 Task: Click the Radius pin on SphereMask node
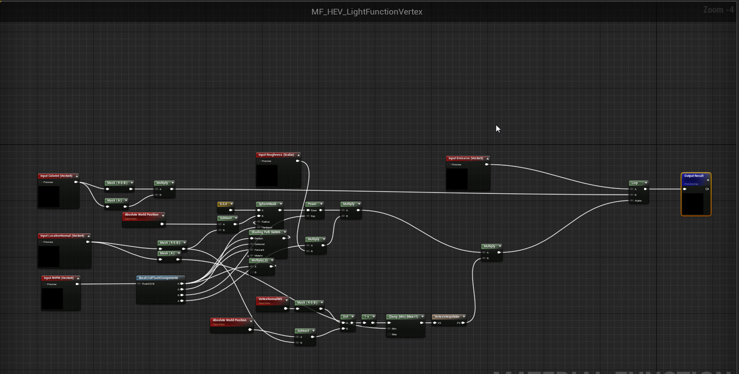[259, 222]
